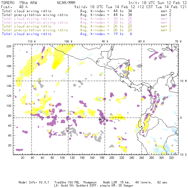Click the "10 S" latitude label
The width and height of the screenshot is (188, 188).
(x=183, y=155)
